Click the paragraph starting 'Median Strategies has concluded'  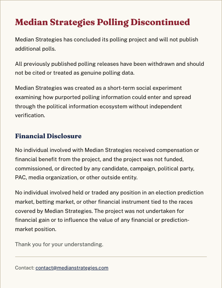(107, 44)
